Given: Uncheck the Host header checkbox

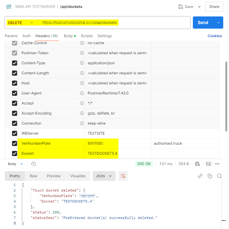Looking at the screenshot, I should point(15,83).
